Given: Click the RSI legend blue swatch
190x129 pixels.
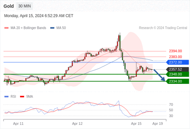Looking at the screenshot, I should point(7,97).
